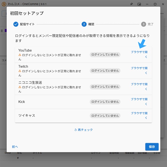Click the Twitch warning triangle icon

20,71
